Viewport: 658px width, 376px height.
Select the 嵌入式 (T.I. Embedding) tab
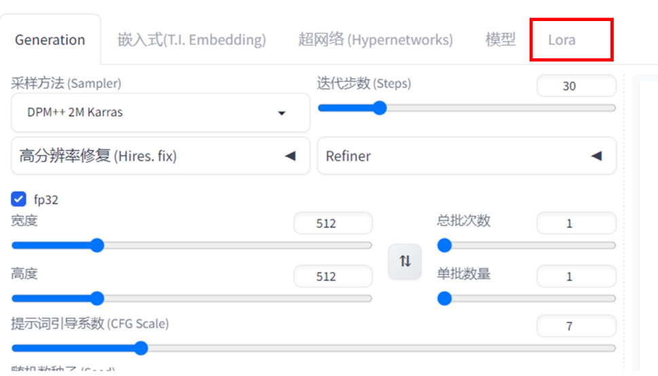point(191,40)
